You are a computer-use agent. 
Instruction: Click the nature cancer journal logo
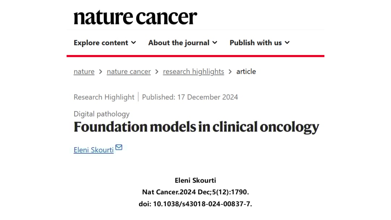[x=135, y=17]
